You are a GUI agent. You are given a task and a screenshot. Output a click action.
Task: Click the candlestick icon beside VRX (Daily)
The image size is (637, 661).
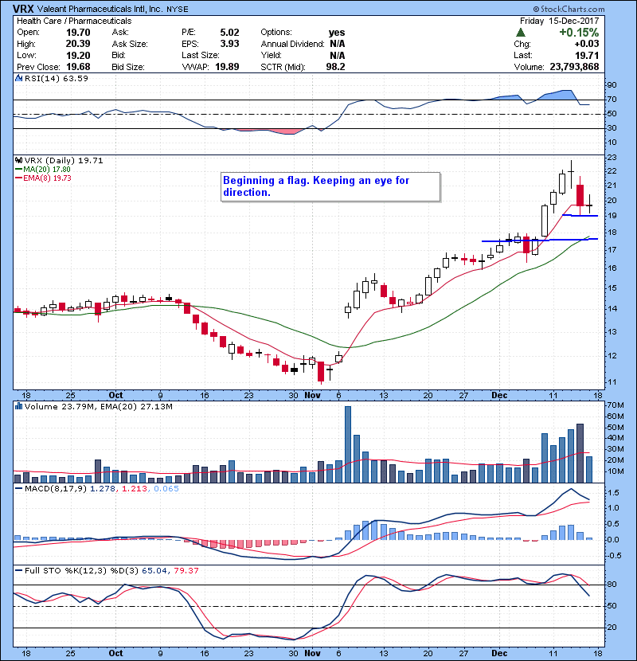(18, 160)
